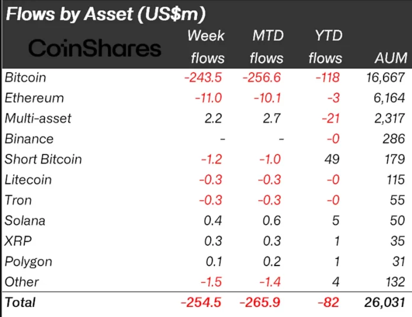Click Short Bitcoin's YTD value 49
412x317 pixels.
click(x=333, y=159)
